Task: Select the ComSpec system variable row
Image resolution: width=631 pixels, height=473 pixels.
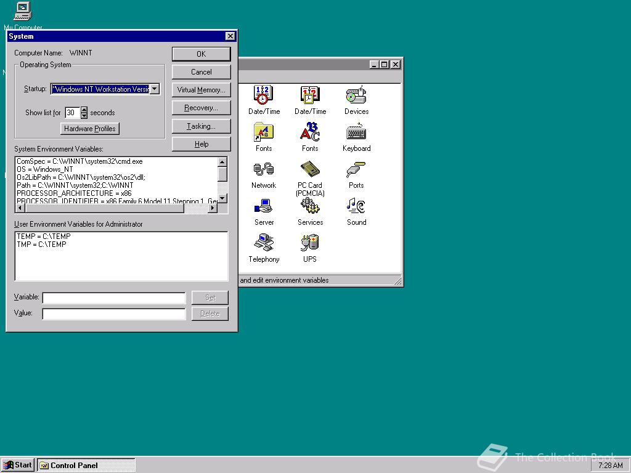Action: point(116,161)
